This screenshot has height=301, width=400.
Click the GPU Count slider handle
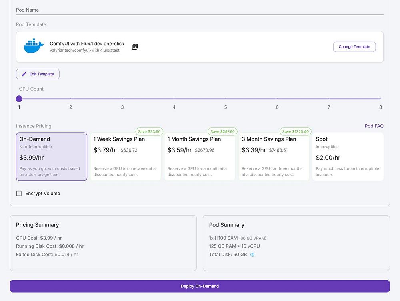click(x=19, y=99)
